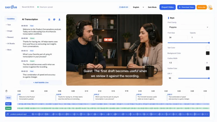
Task: Clear Outline Width with the X icon
Action: pos(207,63)
